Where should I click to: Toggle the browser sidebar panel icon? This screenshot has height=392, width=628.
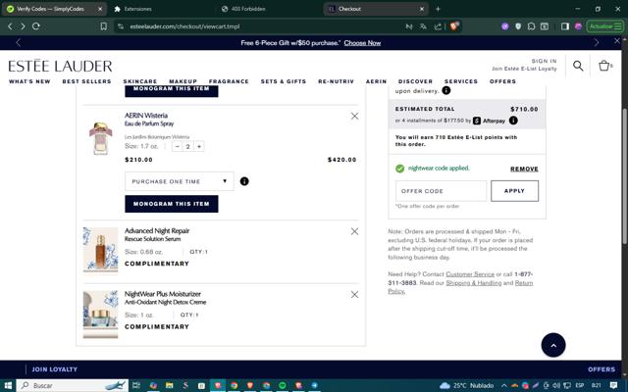565,26
